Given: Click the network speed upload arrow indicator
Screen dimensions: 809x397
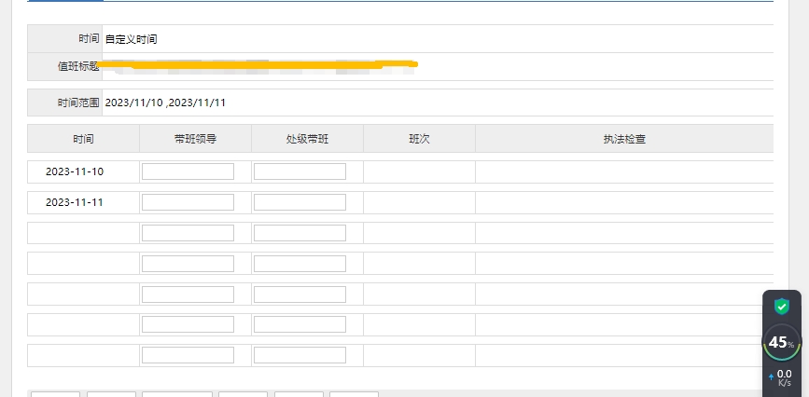Looking at the screenshot, I should click(x=771, y=377).
